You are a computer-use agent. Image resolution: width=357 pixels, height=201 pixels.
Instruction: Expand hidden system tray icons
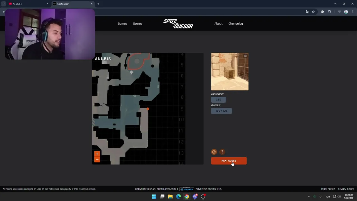[x=308, y=197]
